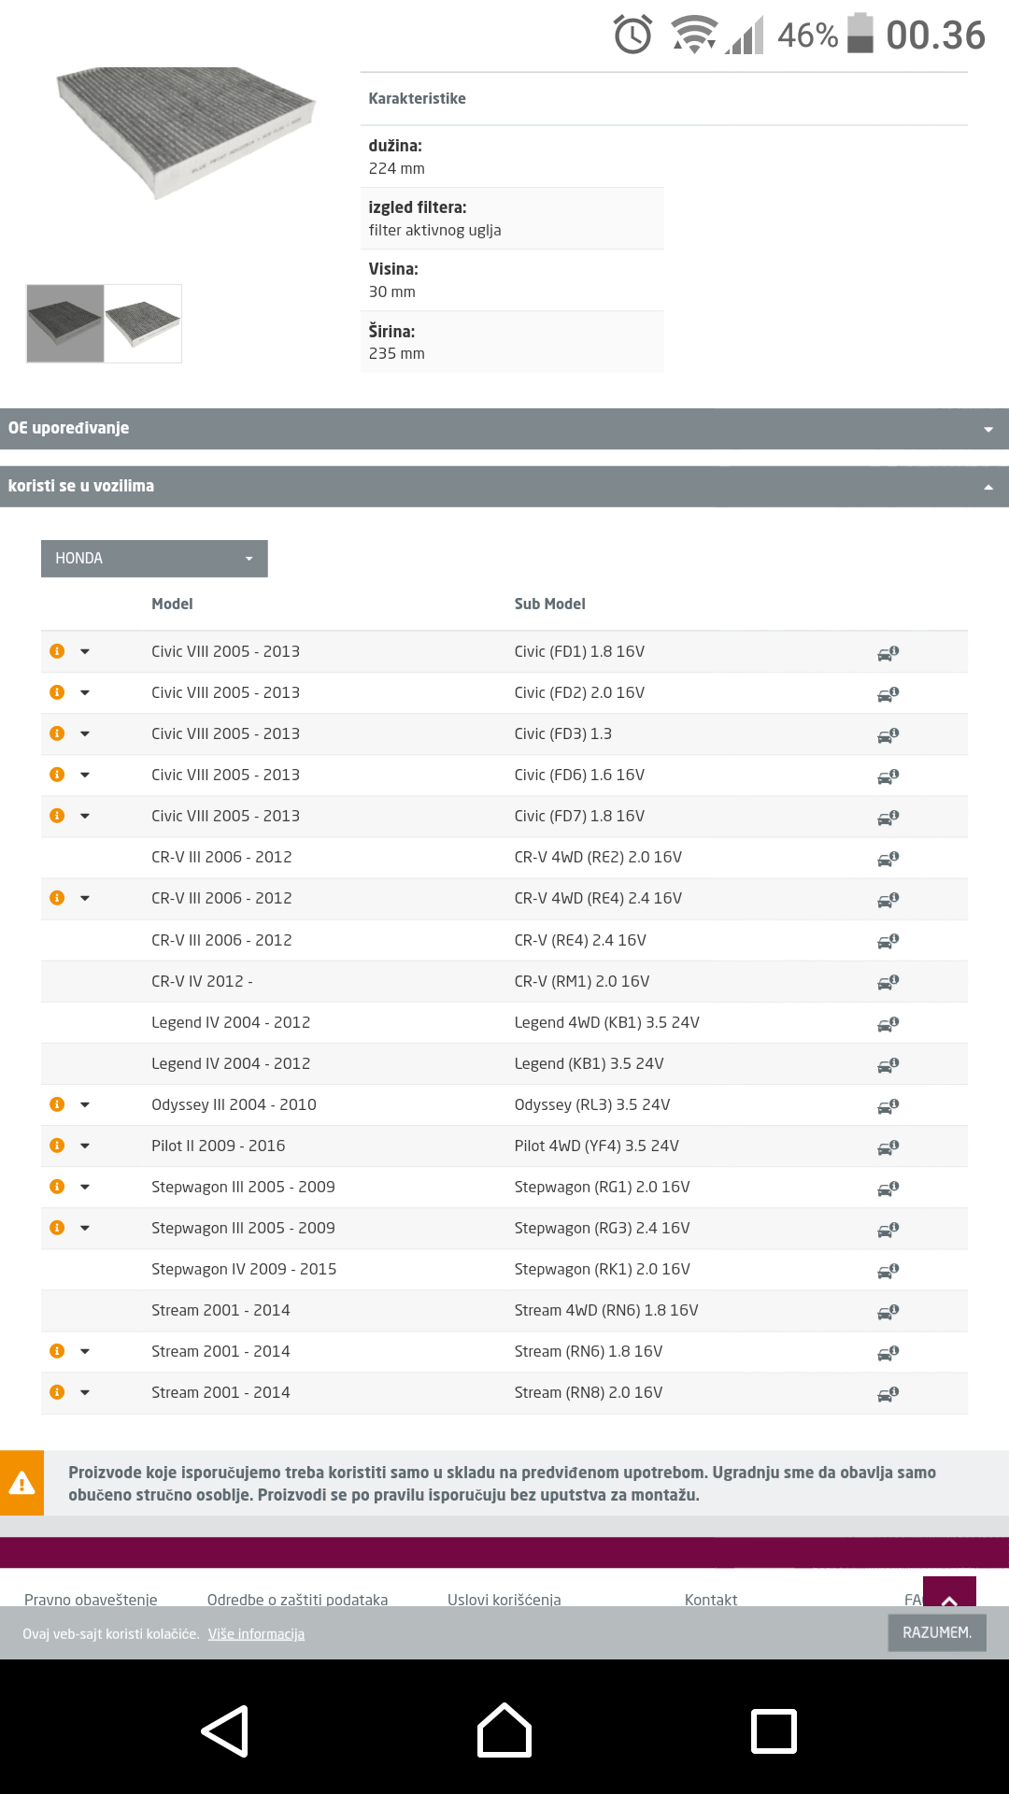Open Kontakt footer link
Screen dimensions: 1009x1794
click(x=711, y=1599)
